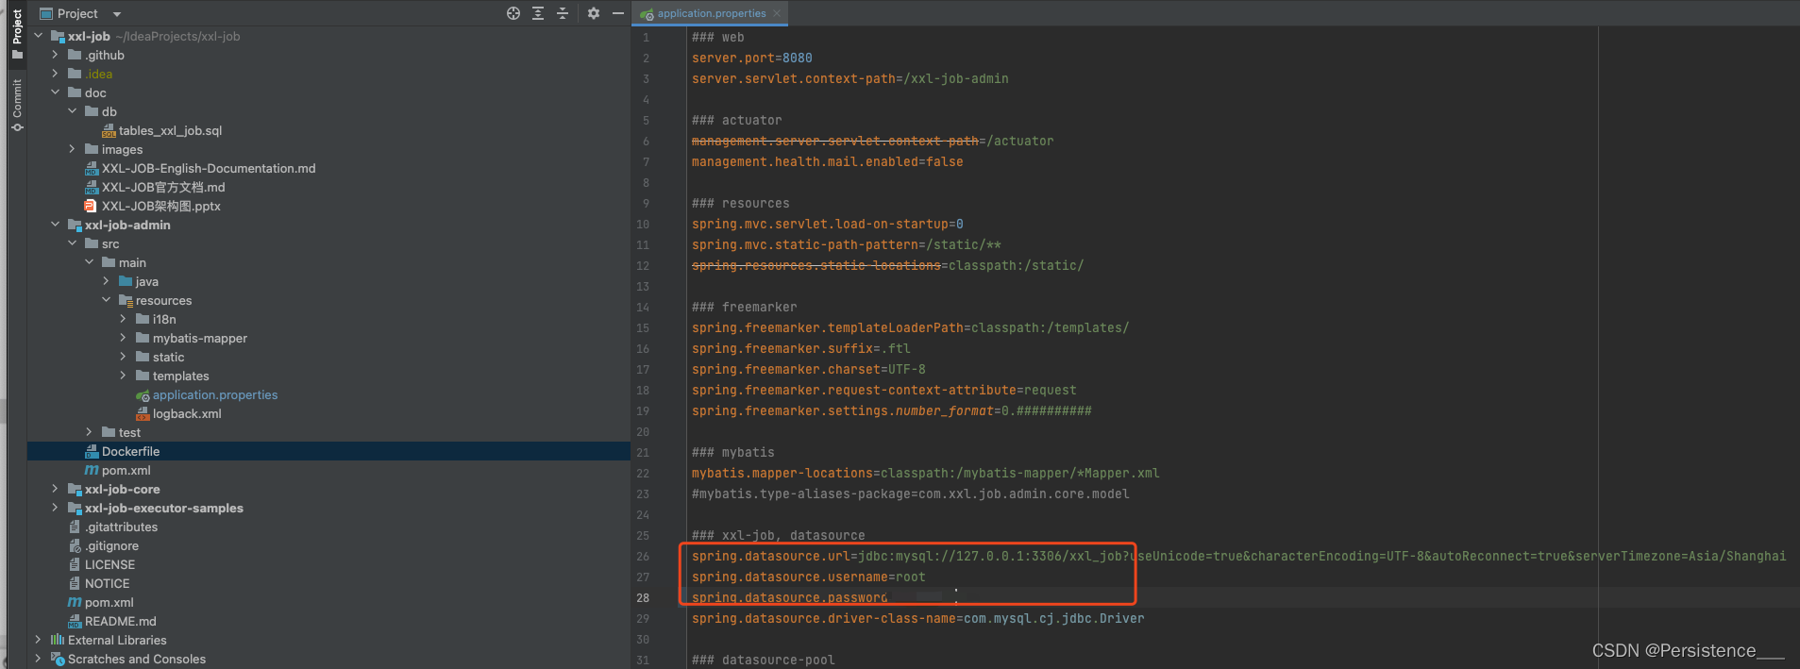
Task: Close the application.properties tab
Action: coord(777,13)
